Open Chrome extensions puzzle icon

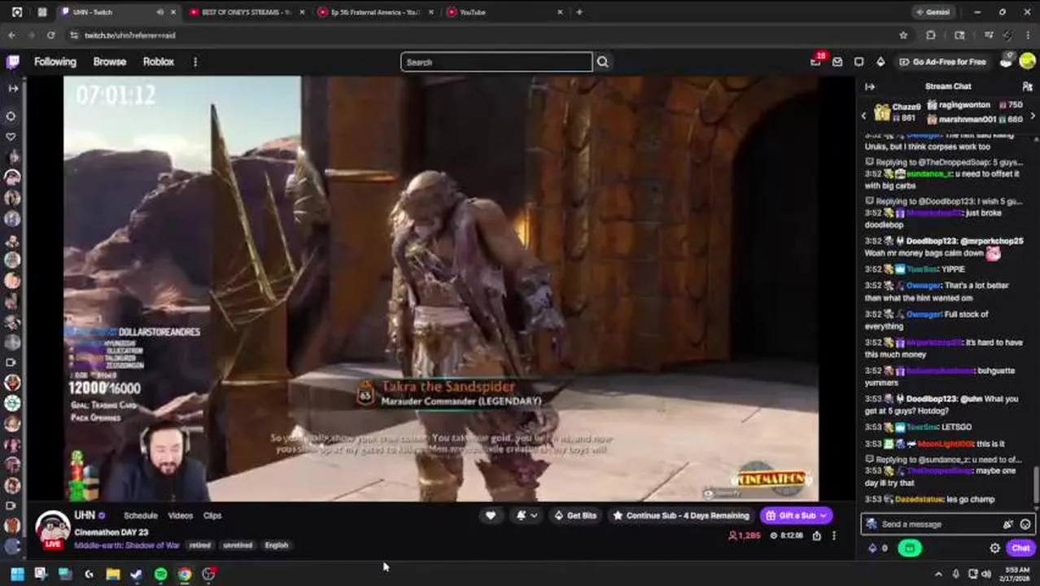point(931,35)
